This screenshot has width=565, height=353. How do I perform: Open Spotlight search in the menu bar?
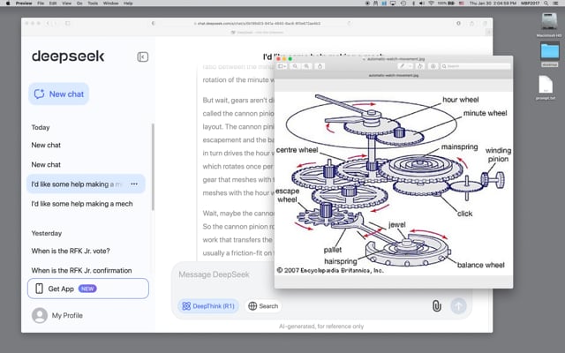pos(546,4)
